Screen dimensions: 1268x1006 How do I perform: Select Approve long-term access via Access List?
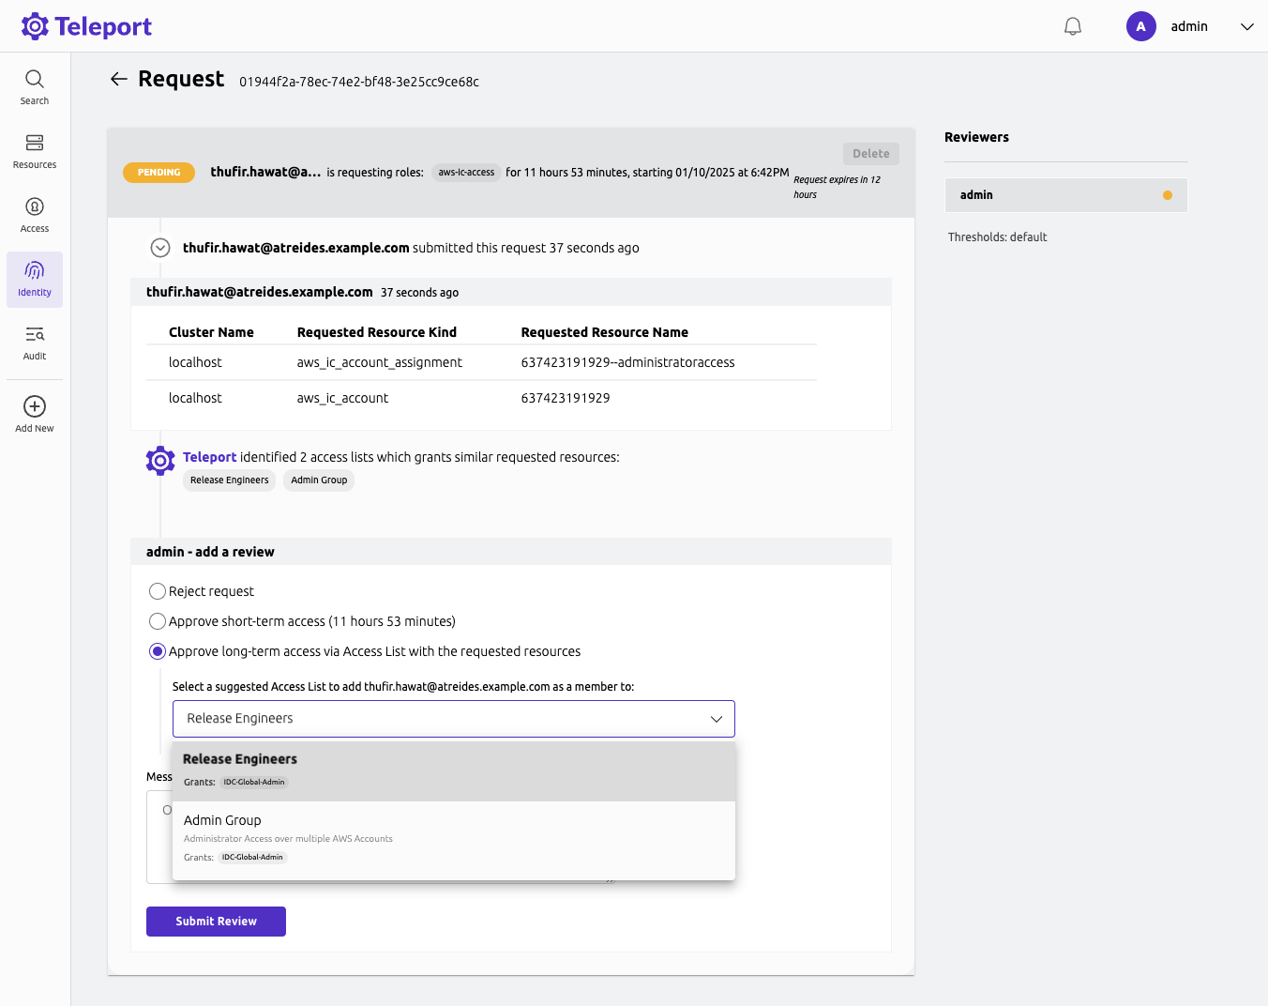click(157, 650)
